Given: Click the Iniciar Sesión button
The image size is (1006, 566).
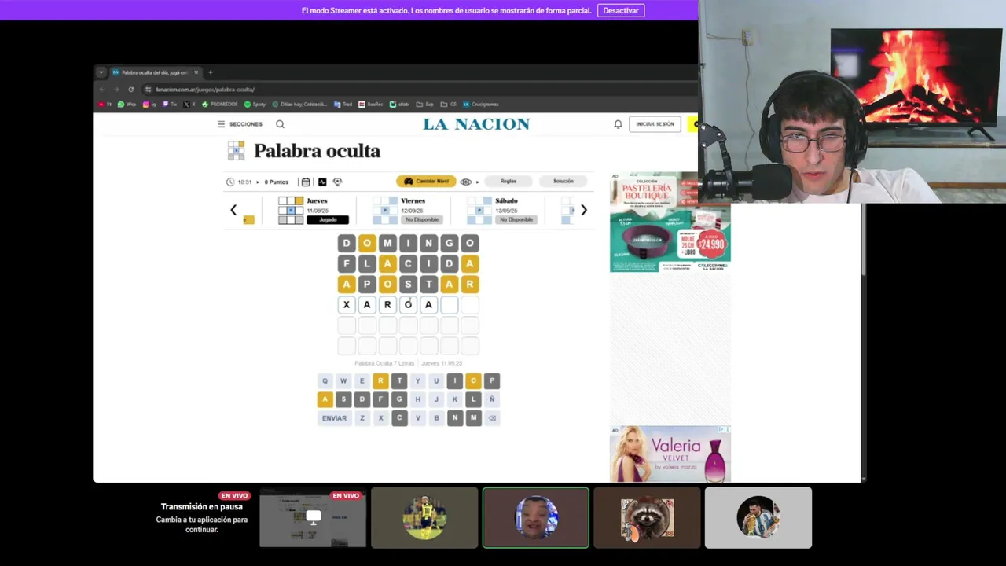Looking at the screenshot, I should [x=655, y=124].
